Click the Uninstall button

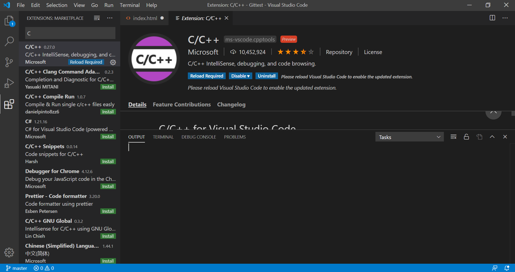(x=267, y=76)
